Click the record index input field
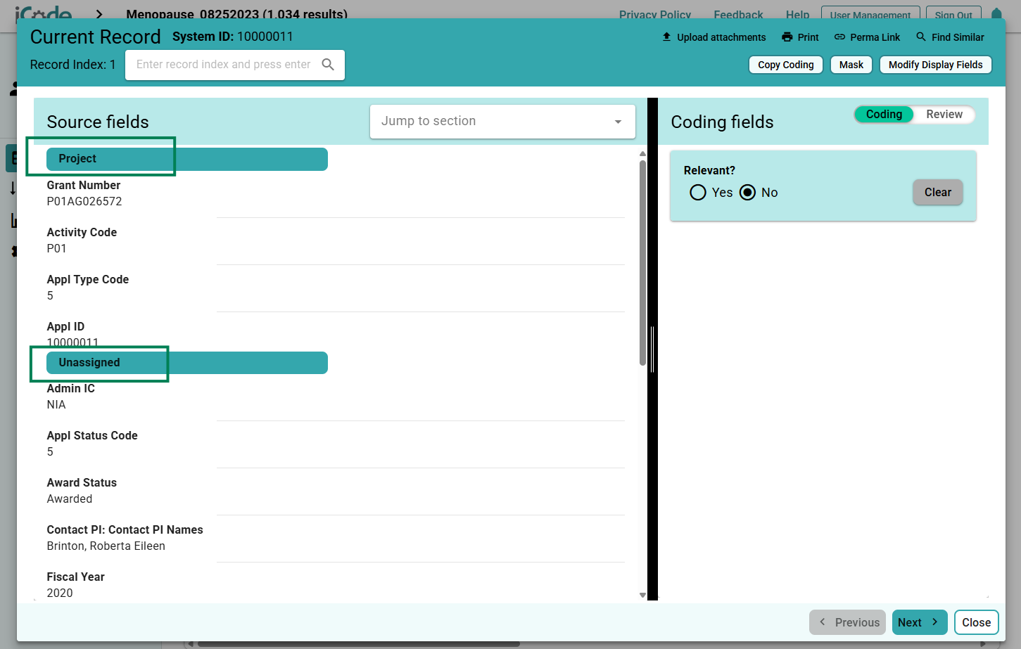 224,65
